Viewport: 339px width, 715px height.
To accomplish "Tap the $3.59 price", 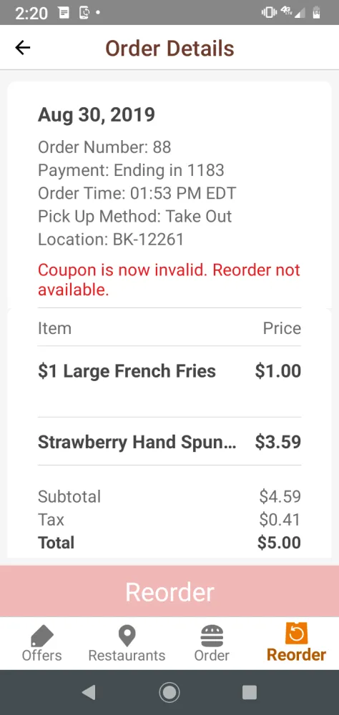I will point(278,441).
